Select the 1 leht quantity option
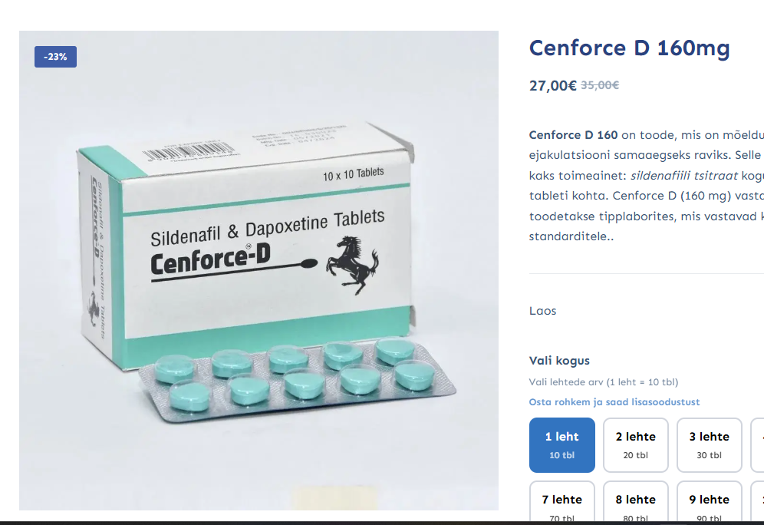The width and height of the screenshot is (764, 525). pos(561,444)
